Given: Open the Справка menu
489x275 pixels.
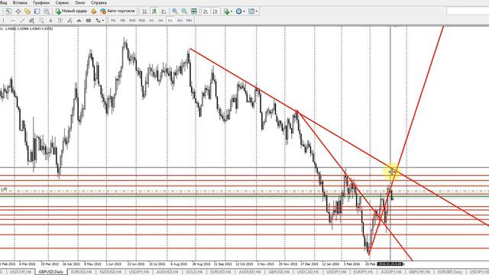Looking at the screenshot, I should click(99, 2).
